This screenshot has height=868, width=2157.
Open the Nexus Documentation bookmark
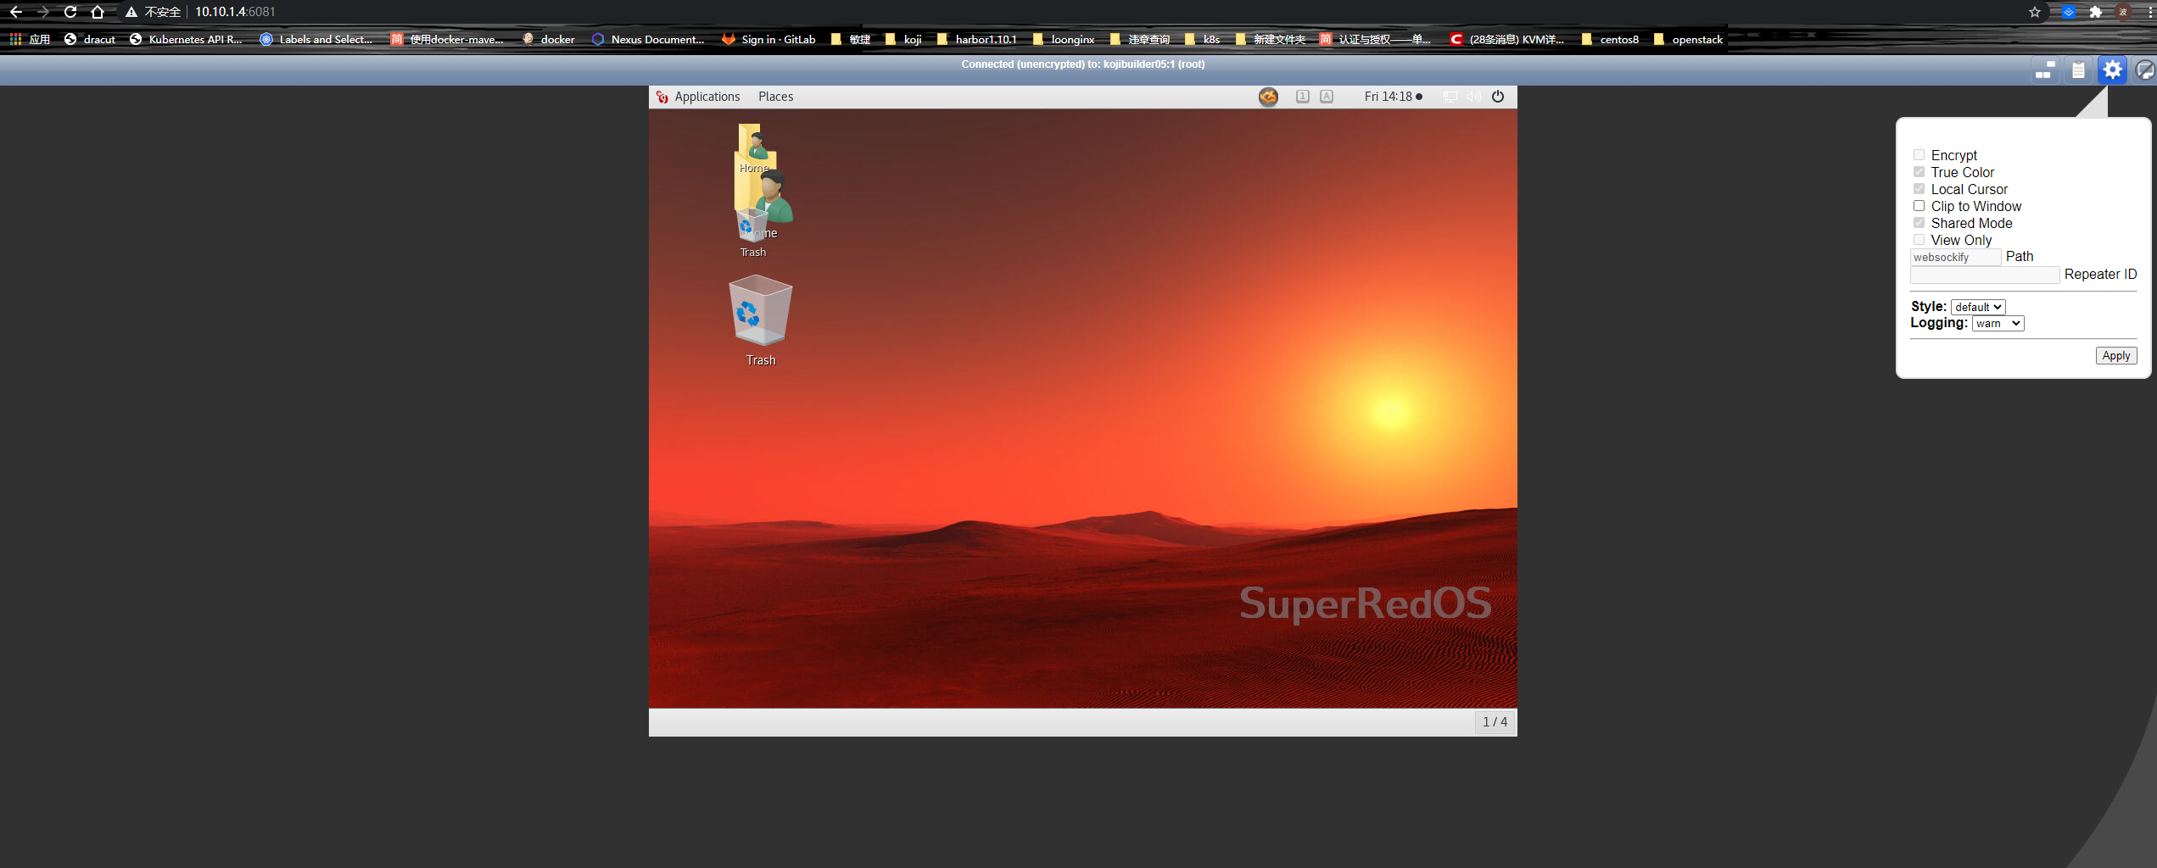(648, 39)
